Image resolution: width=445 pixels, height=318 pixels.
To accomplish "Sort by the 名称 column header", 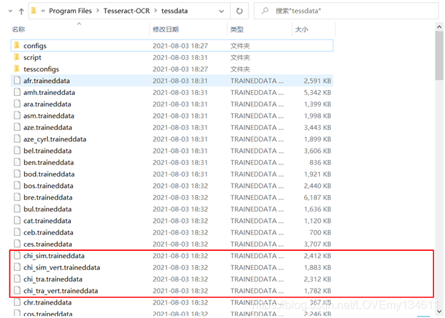I will click(x=19, y=29).
